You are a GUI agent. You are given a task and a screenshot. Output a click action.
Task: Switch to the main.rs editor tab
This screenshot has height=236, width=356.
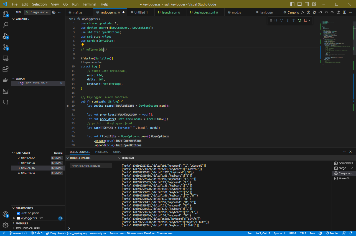point(77,12)
